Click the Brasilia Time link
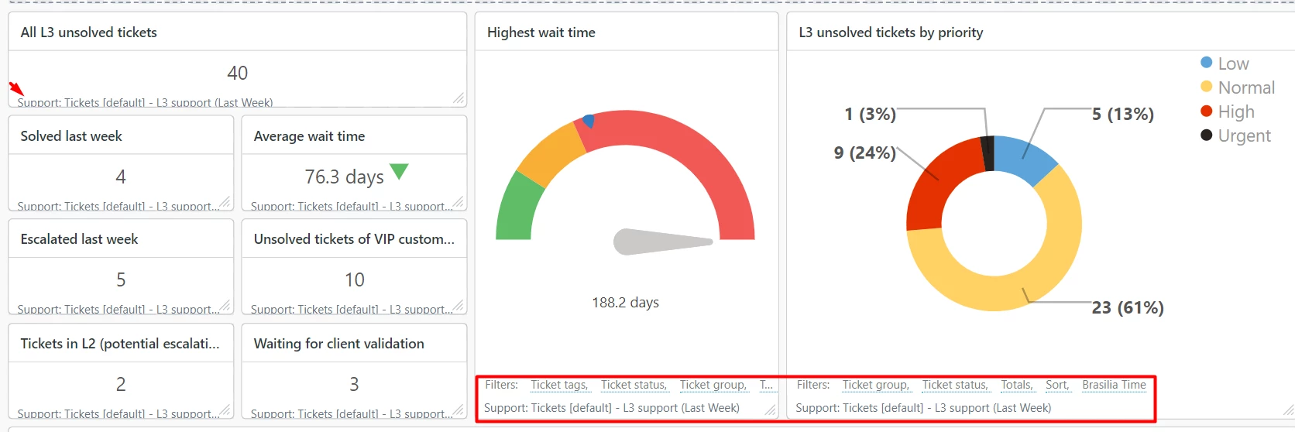 (1114, 385)
